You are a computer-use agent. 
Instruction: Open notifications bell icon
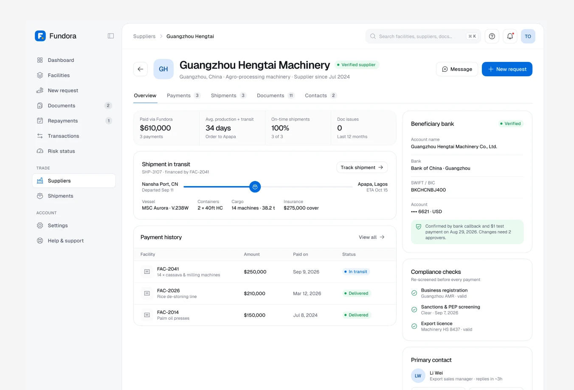pyautogui.click(x=510, y=36)
